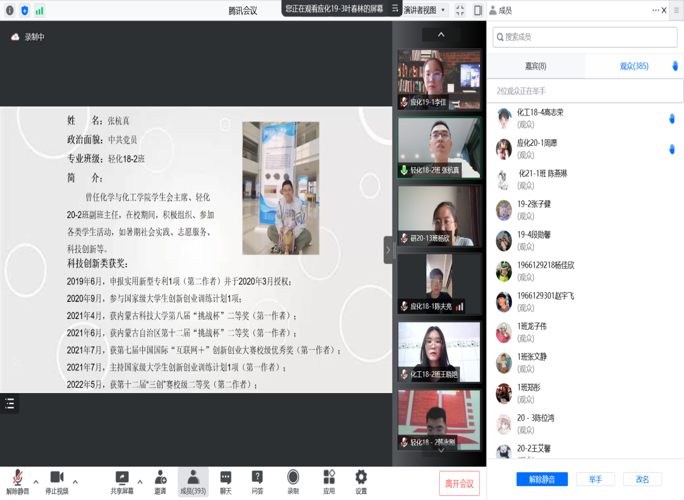The width and height of the screenshot is (684, 500).
Task: Click the blue security shield icon
Action: point(25,10)
